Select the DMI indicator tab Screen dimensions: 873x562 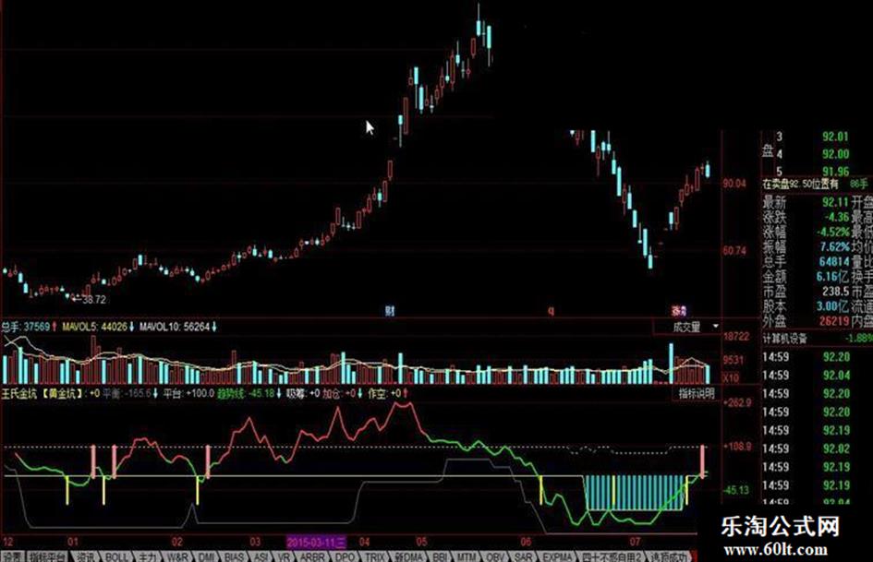(x=207, y=556)
